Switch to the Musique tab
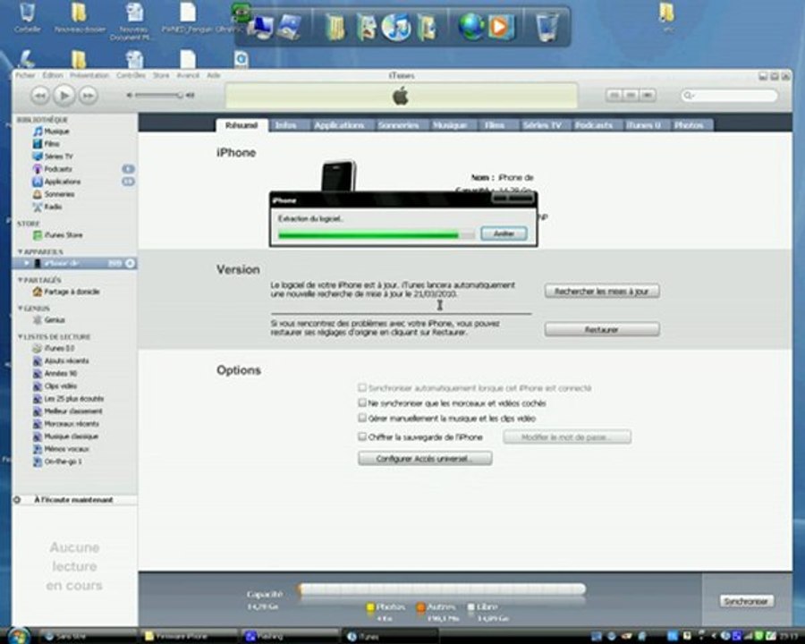This screenshot has height=644, width=805. (450, 125)
